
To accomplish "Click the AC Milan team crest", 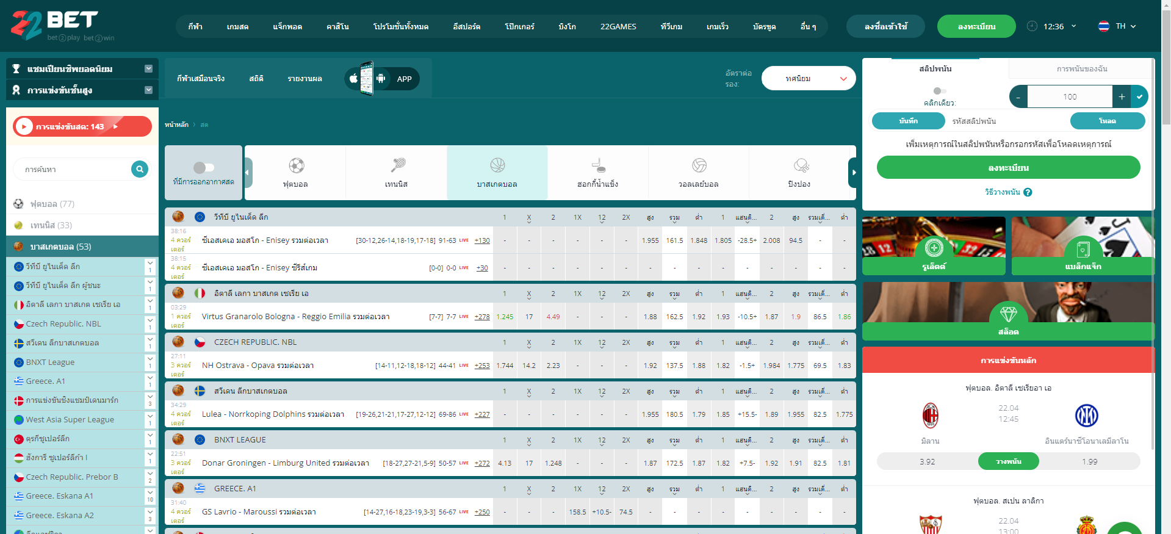I will click(930, 416).
